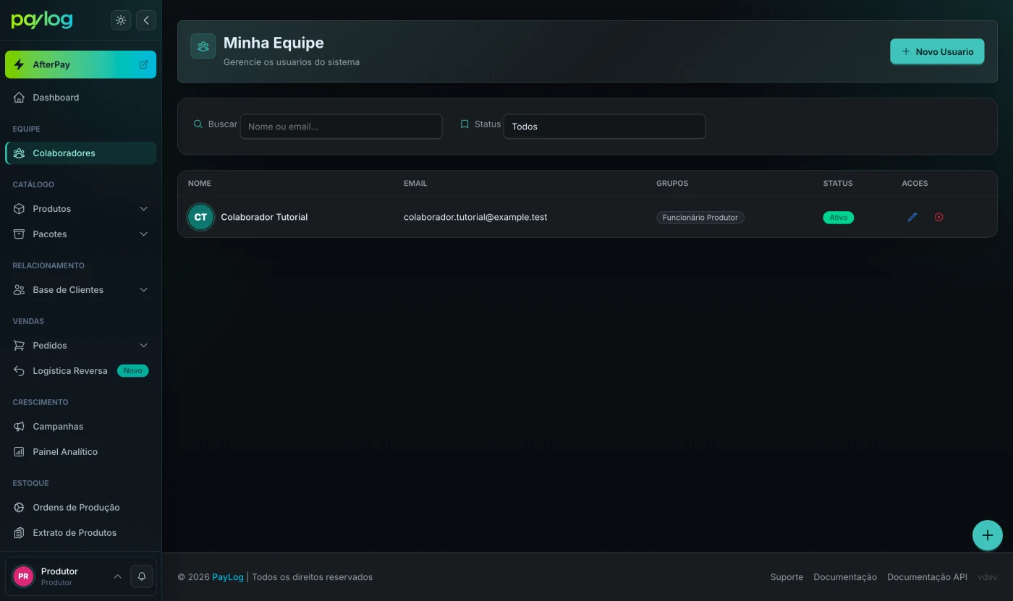Edit Colaborador Tutorial with pencil icon
1013x601 pixels.
tap(912, 217)
